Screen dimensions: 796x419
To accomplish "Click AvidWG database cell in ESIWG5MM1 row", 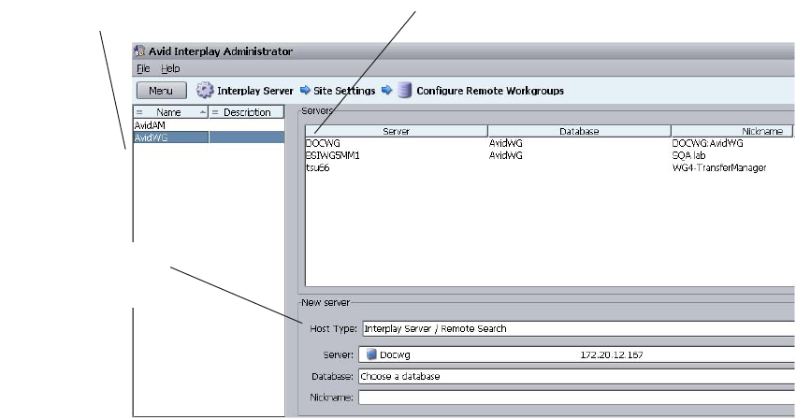I will coord(506,155).
